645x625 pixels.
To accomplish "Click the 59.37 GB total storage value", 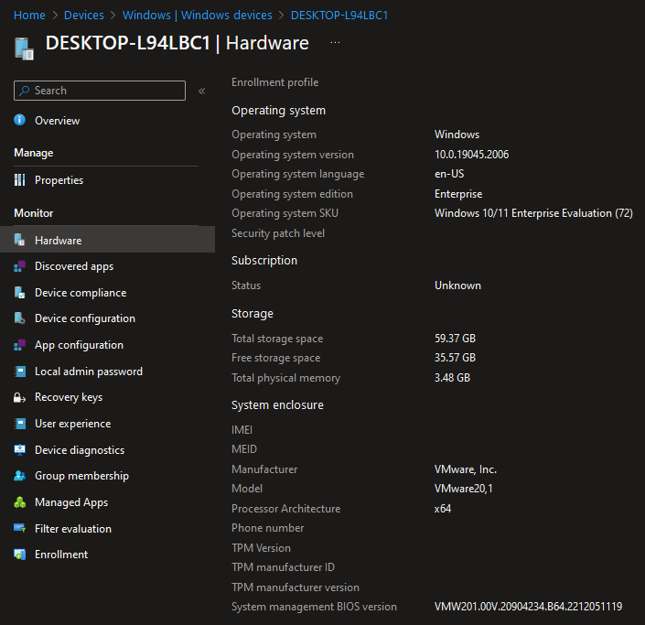I will [x=455, y=339].
